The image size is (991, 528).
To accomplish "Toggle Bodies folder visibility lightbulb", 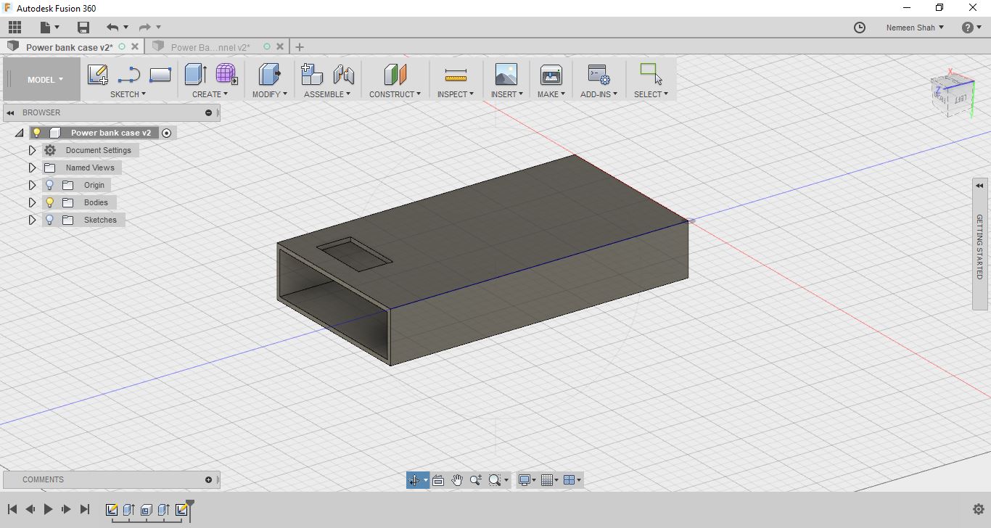I will [x=49, y=202].
